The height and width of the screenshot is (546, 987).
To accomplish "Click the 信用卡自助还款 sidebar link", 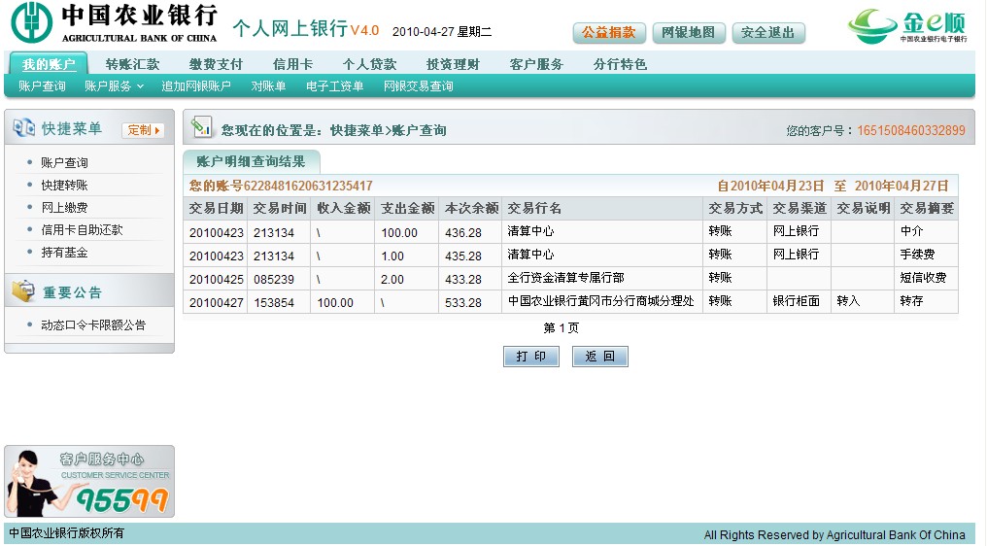I will [82, 230].
